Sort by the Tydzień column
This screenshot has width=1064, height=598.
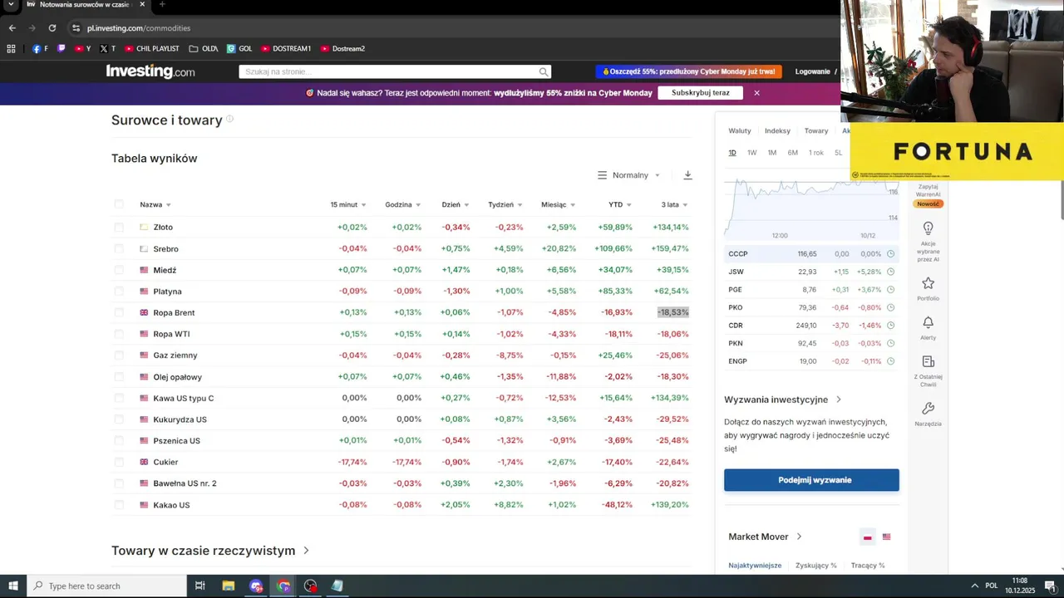coord(505,204)
